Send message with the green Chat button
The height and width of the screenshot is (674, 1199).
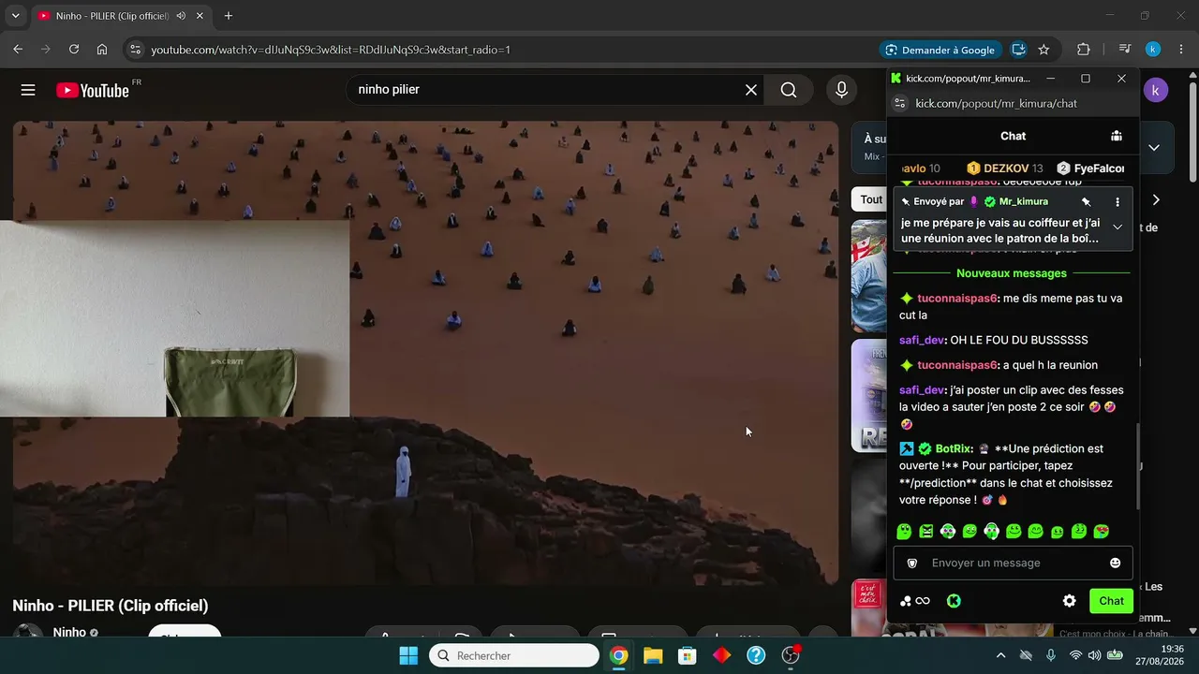click(x=1111, y=601)
